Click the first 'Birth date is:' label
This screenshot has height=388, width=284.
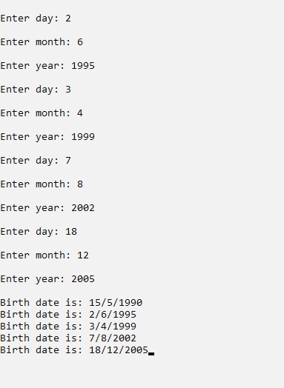coord(42,303)
